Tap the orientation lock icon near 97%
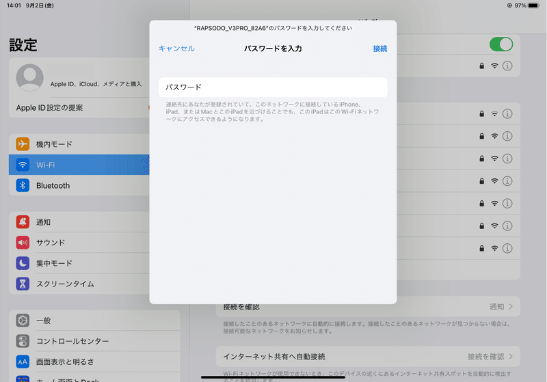The image size is (547, 382). tap(509, 5)
